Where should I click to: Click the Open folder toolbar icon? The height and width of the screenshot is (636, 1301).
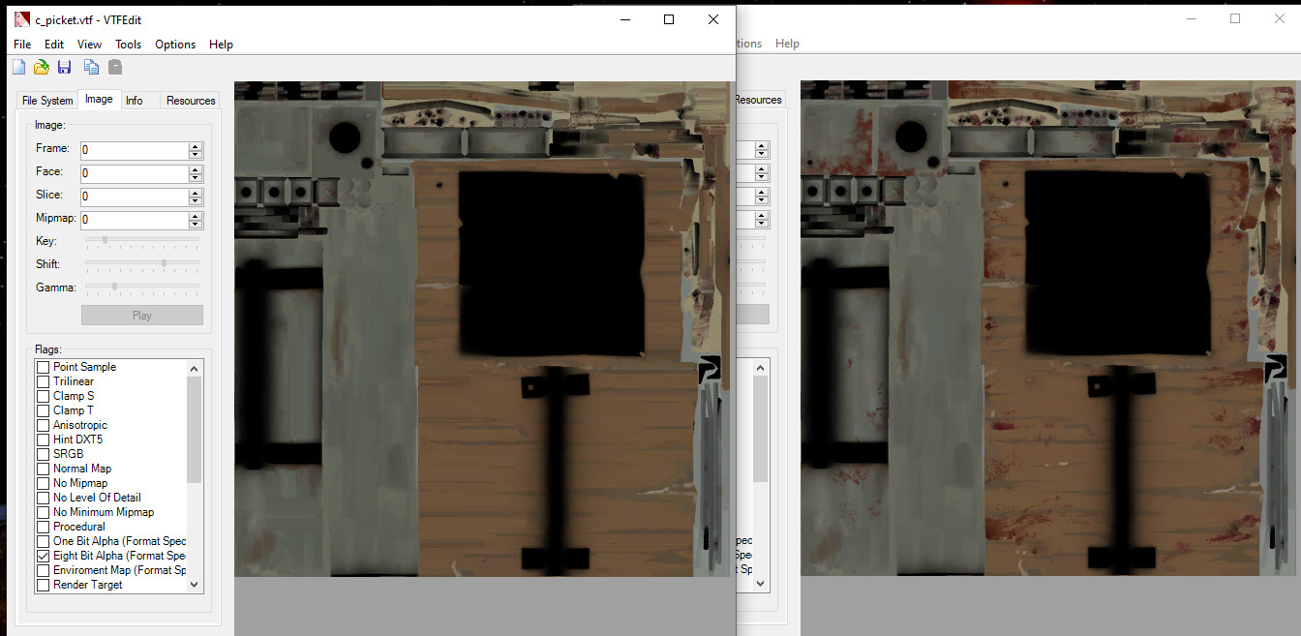coord(41,67)
